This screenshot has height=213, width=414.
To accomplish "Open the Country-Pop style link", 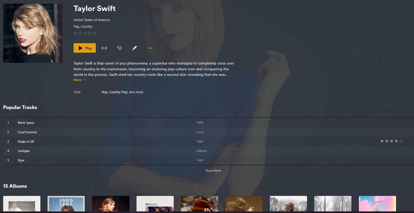I will pos(118,92).
